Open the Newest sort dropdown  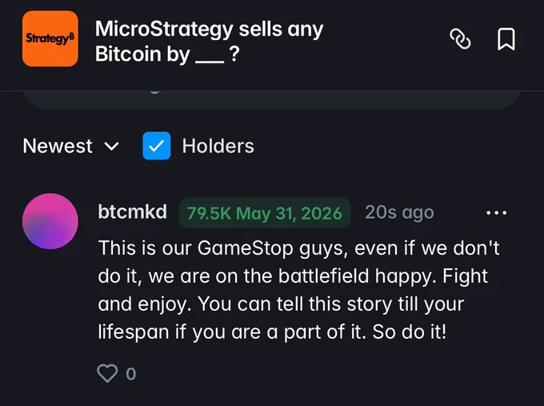click(x=70, y=146)
